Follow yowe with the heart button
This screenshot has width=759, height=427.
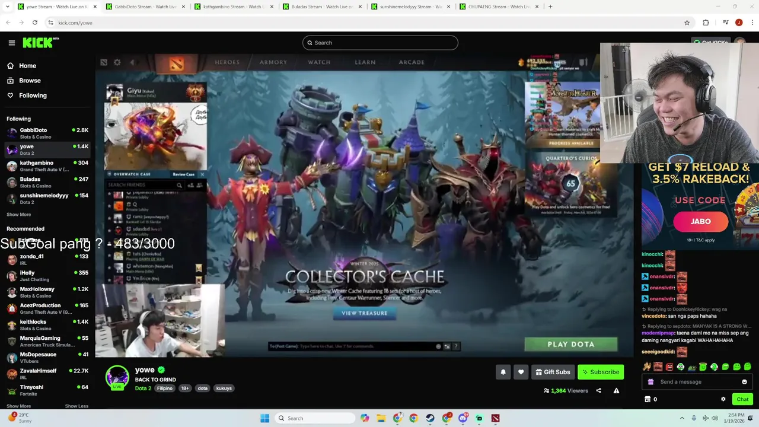pos(521,372)
